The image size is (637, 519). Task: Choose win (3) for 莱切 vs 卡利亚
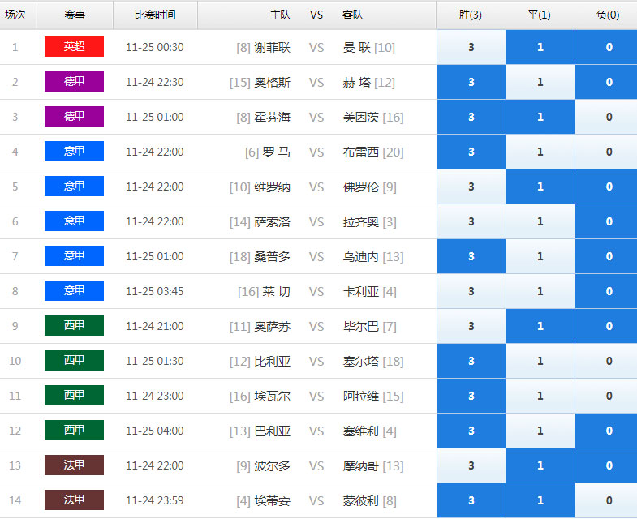471,292
